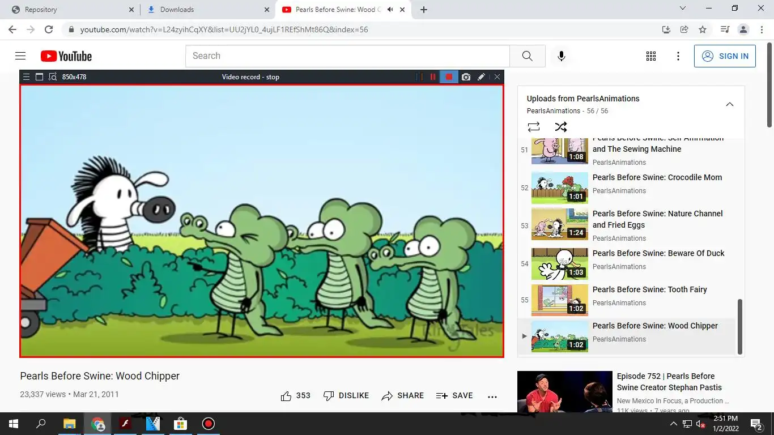Open Microsoft Store from taskbar

[180, 424]
